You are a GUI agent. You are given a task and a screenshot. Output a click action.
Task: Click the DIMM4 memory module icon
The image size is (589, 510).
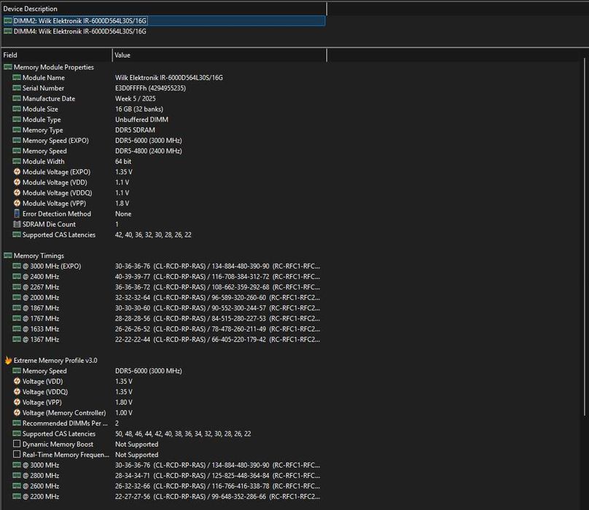click(7, 31)
